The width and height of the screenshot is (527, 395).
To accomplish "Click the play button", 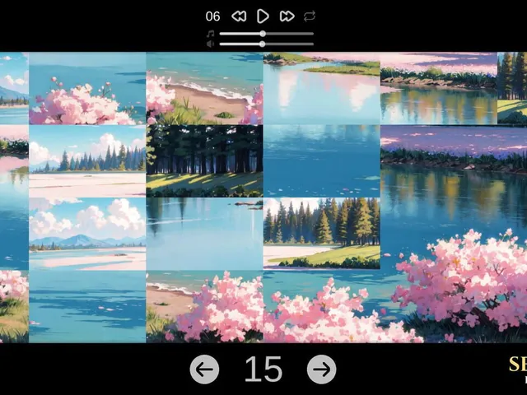I will tap(263, 16).
